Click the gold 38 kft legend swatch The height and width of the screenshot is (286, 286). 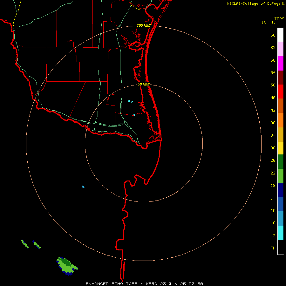tap(281, 134)
